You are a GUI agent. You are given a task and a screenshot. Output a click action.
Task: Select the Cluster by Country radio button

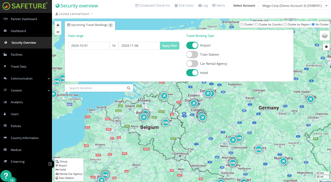256,24
